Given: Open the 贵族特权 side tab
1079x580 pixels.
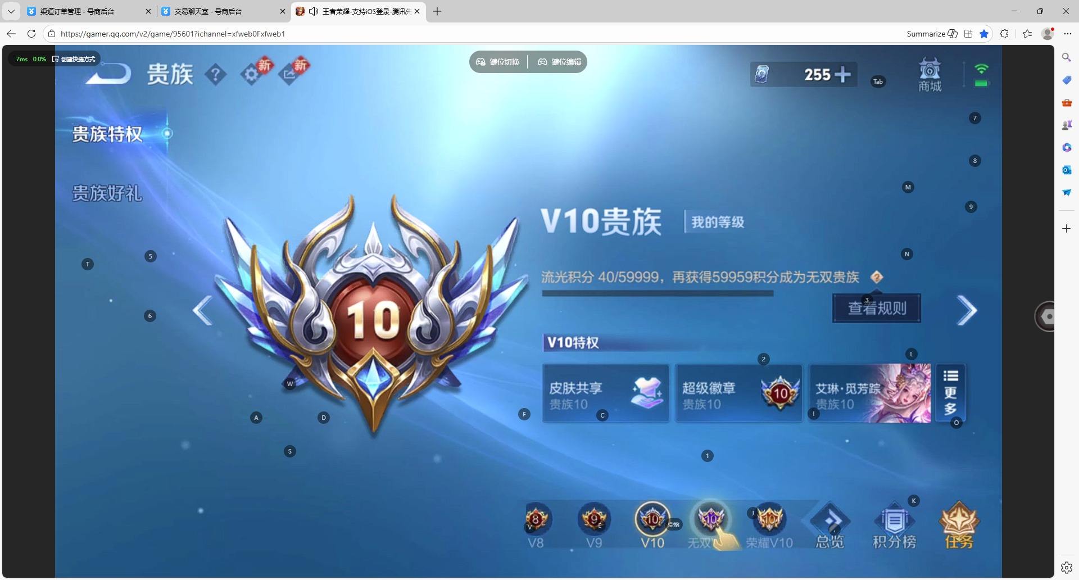Looking at the screenshot, I should tap(107, 134).
